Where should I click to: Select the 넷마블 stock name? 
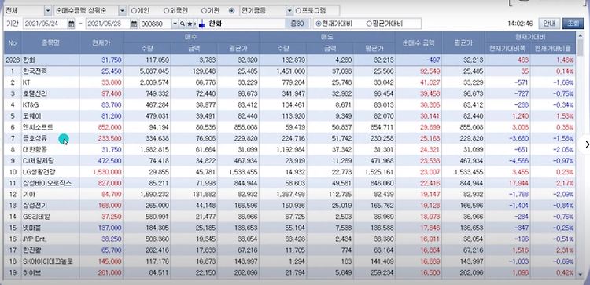pos(31,228)
